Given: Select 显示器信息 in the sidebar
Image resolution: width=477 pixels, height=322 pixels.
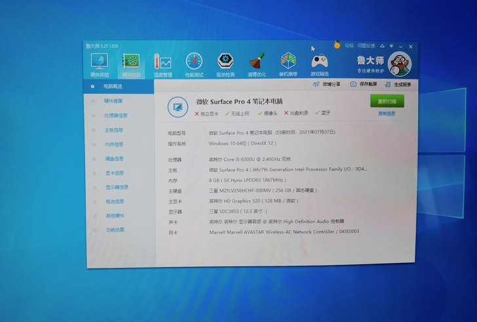Looking at the screenshot, I should click(x=117, y=187).
